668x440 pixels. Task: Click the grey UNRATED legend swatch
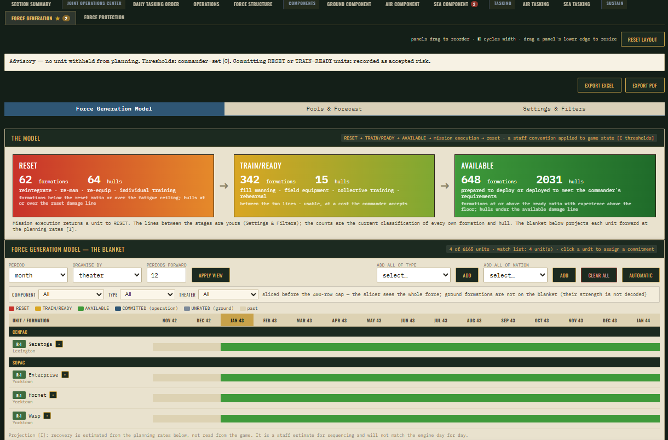click(187, 309)
